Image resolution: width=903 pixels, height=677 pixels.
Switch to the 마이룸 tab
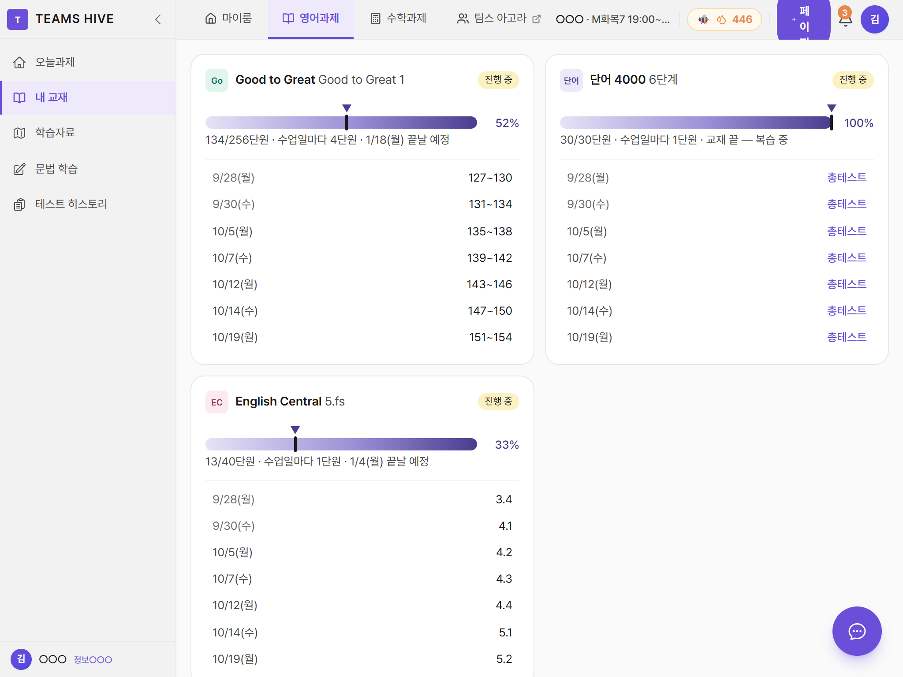(228, 19)
